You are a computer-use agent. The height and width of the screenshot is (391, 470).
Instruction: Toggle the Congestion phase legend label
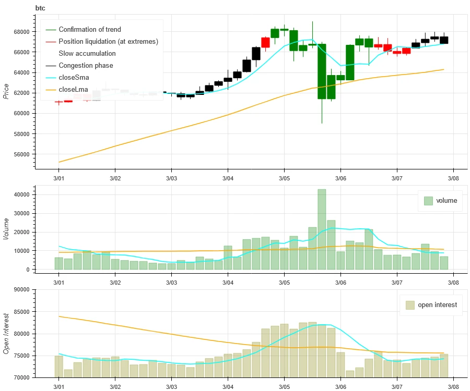pyautogui.click(x=86, y=66)
